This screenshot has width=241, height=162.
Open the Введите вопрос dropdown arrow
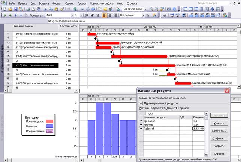231,3
